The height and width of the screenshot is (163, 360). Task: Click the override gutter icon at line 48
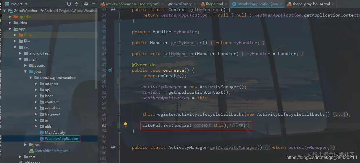click(110, 70)
